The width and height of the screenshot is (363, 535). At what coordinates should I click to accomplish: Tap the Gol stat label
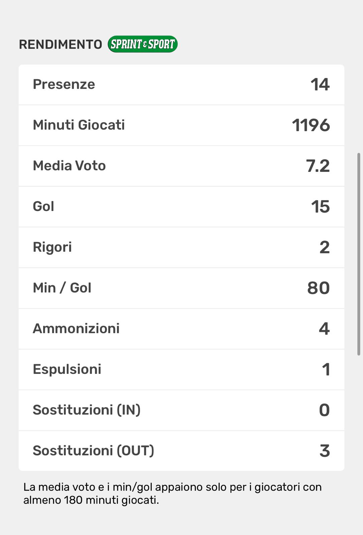point(43,206)
